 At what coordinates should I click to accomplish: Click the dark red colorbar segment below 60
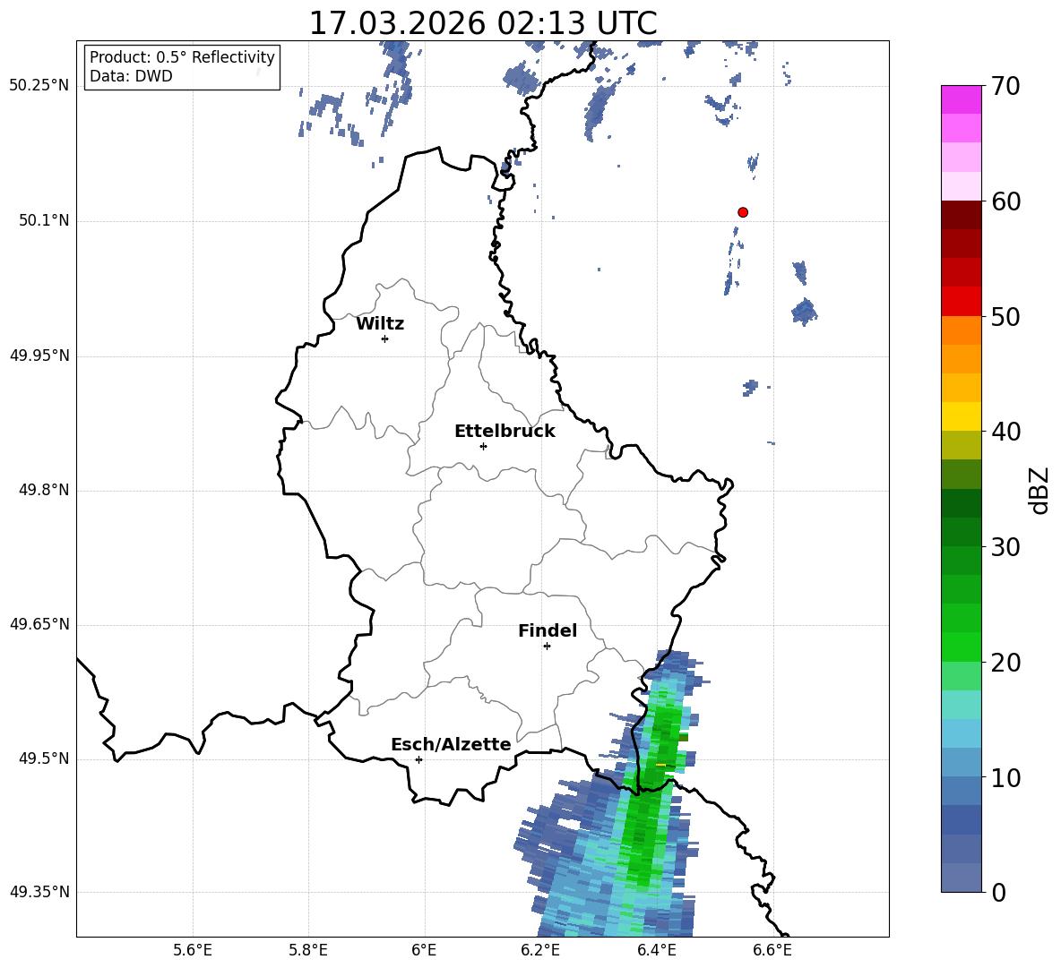pyautogui.click(x=962, y=215)
